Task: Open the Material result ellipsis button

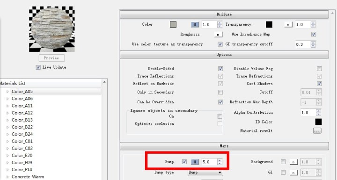Action: click(x=317, y=130)
